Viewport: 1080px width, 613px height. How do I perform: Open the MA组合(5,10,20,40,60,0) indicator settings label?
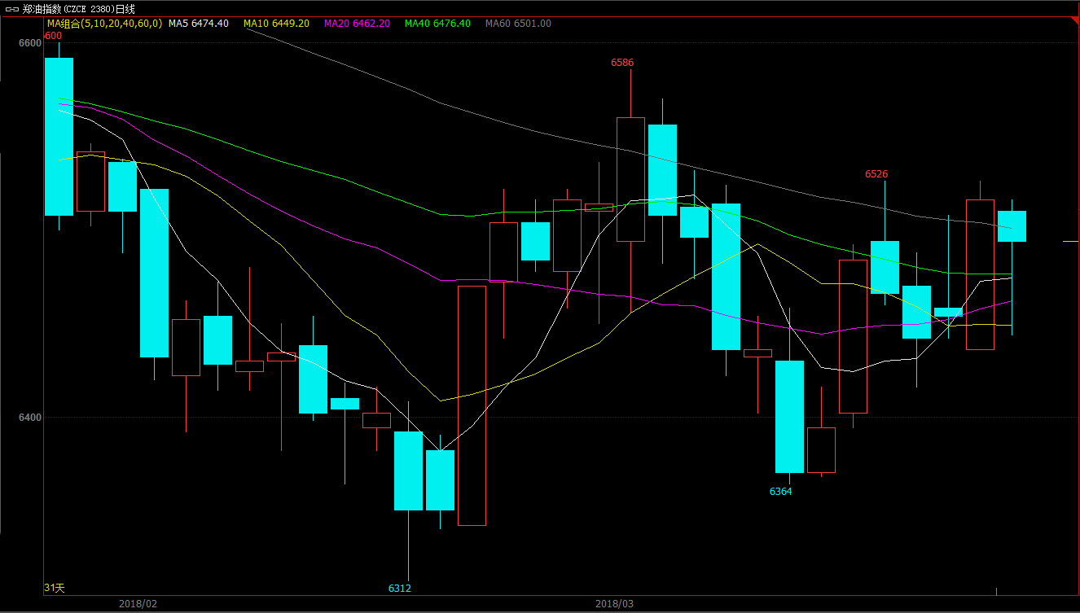click(104, 24)
